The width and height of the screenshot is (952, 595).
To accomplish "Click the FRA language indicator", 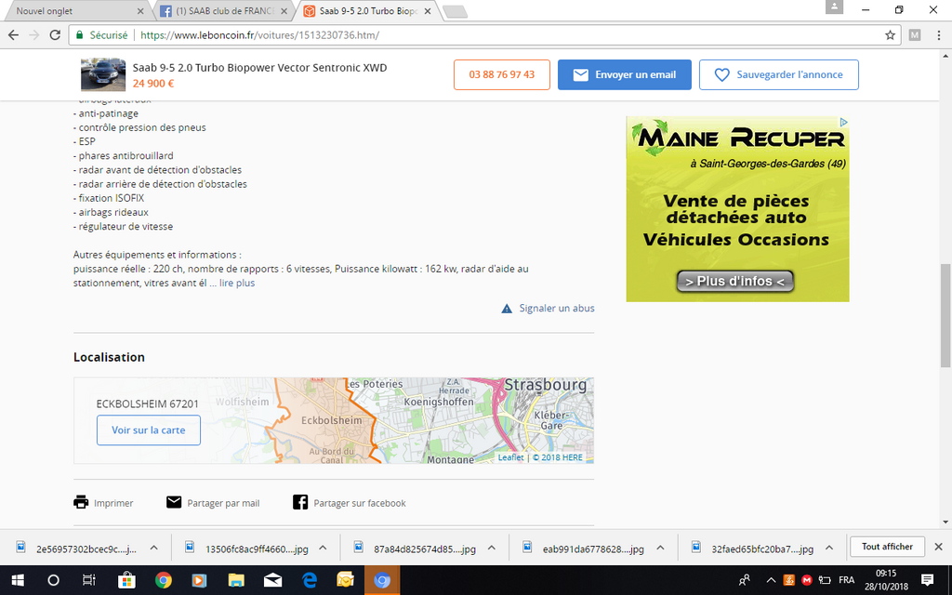I will (846, 580).
